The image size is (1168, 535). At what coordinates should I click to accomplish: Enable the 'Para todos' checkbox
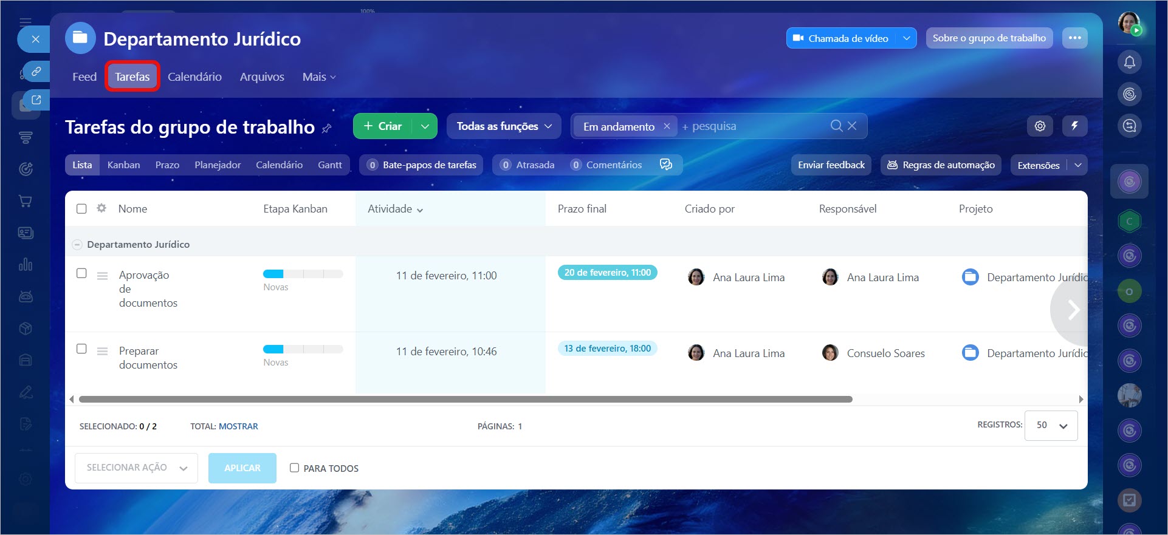tap(294, 468)
